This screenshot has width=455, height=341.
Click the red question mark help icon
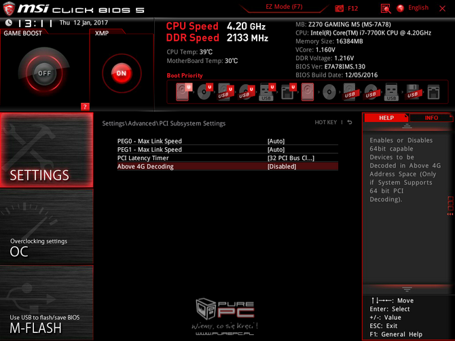click(x=85, y=106)
